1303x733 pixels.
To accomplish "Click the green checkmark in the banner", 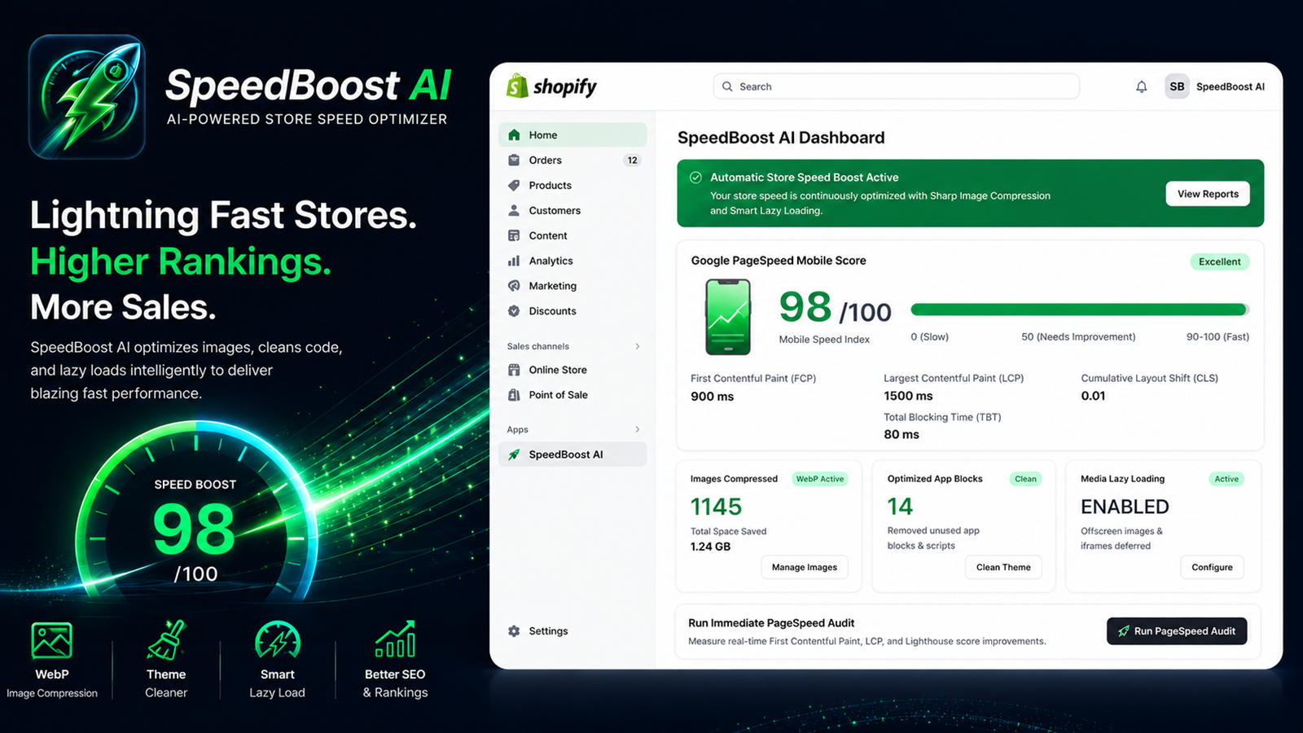I will tap(695, 178).
